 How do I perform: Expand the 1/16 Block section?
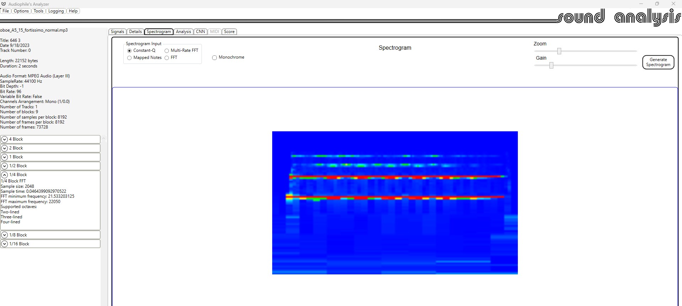point(50,244)
